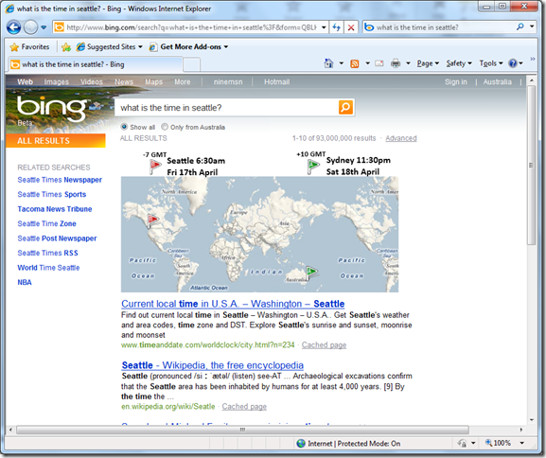The image size is (546, 458).
Task: Click Australia region link
Action: tap(497, 81)
